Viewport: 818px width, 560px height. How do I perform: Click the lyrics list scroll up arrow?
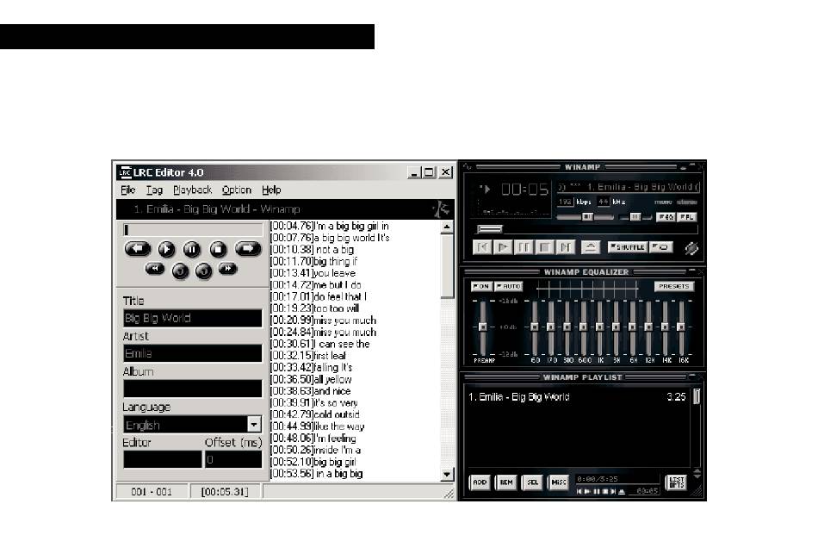point(447,227)
